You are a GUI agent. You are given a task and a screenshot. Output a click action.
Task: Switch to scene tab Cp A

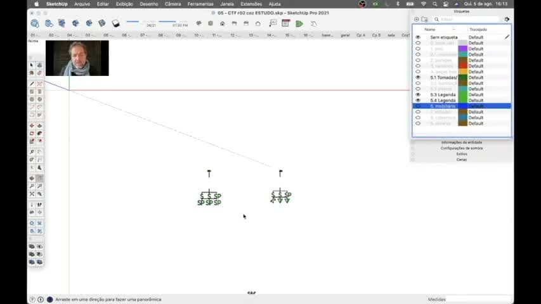(360, 35)
